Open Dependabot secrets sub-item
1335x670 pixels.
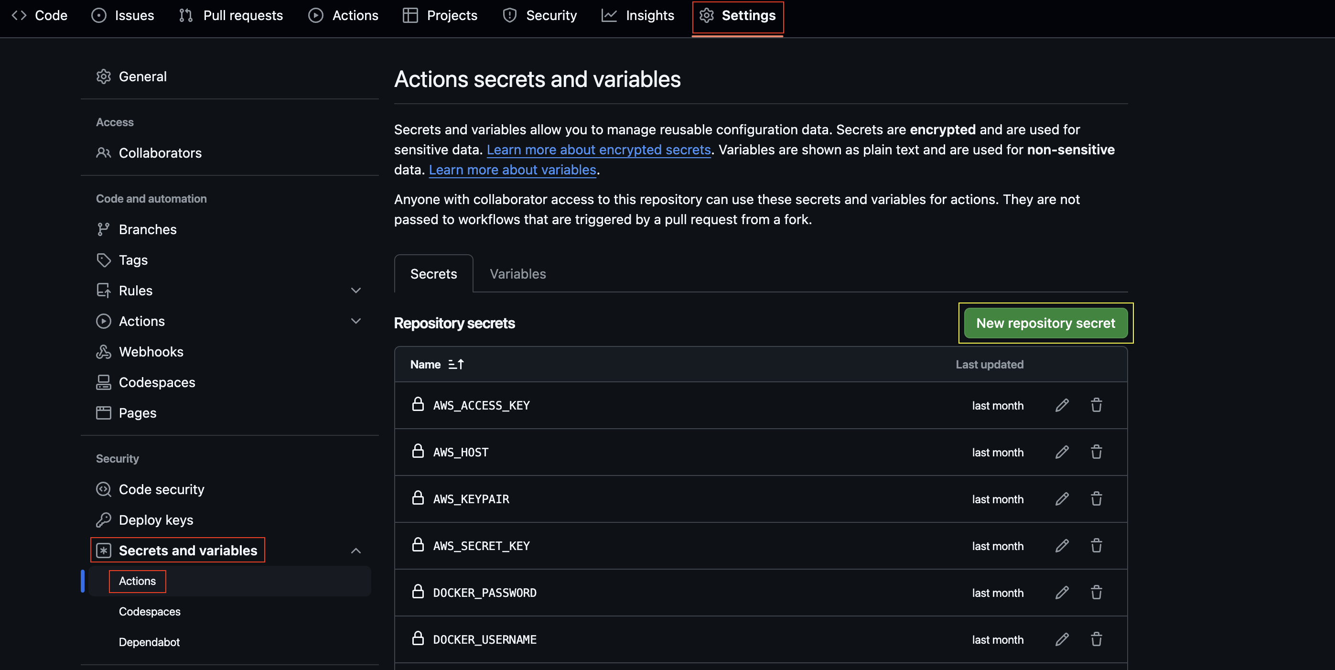[149, 642]
